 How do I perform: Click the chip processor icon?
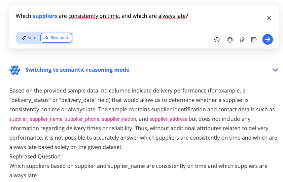click(254, 40)
